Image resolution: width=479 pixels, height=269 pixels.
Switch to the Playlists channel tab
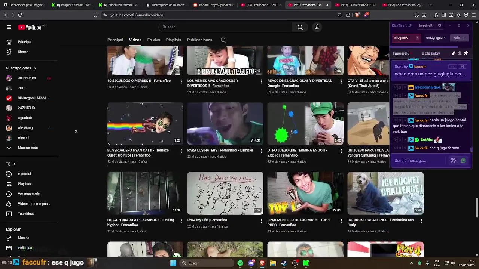(173, 40)
